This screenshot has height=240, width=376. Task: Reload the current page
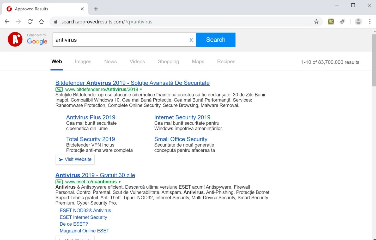pos(30,22)
